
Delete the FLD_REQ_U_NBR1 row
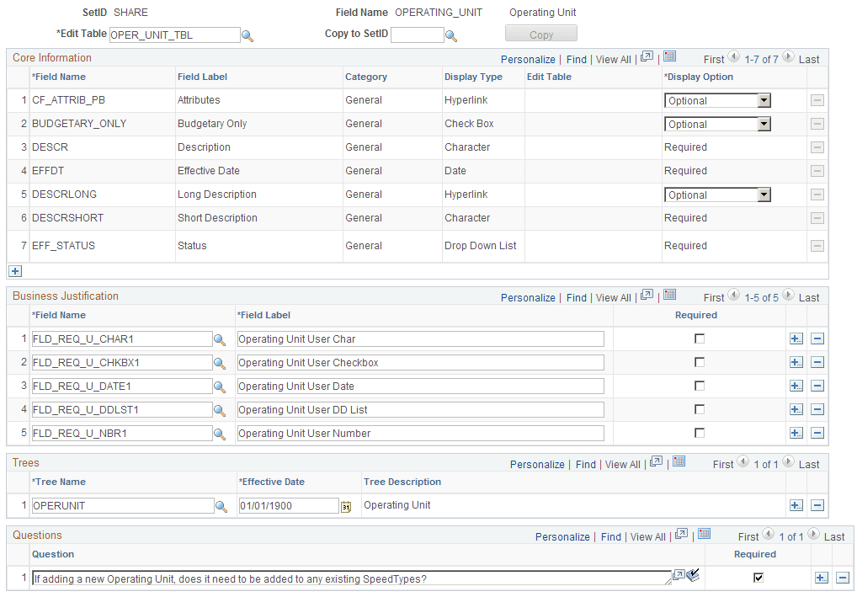tap(817, 433)
